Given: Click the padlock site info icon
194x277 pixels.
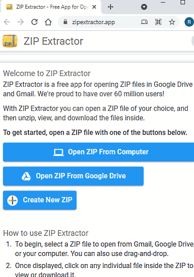Looking at the screenshot, I should point(66,22).
